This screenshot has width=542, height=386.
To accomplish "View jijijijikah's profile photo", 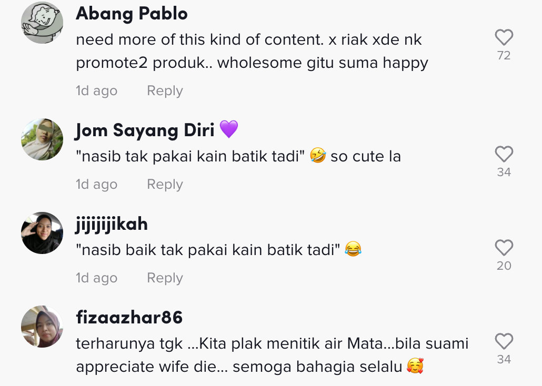I will 42,233.
